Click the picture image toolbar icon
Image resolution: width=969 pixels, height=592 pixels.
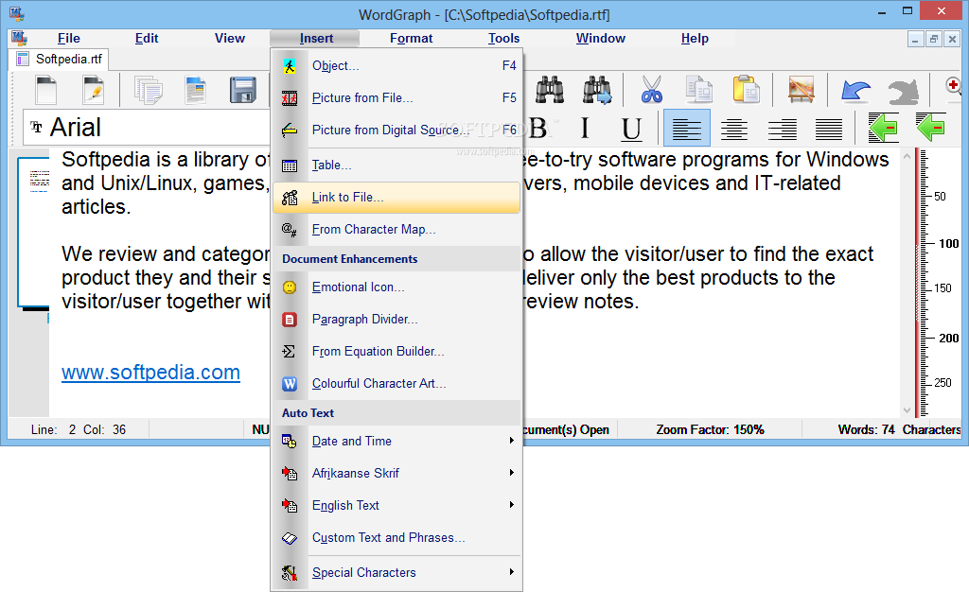(x=801, y=90)
